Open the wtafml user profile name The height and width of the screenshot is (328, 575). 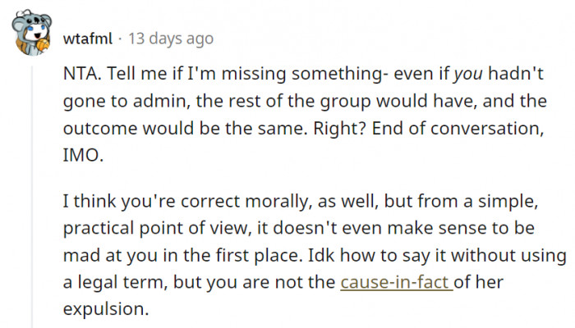point(89,39)
